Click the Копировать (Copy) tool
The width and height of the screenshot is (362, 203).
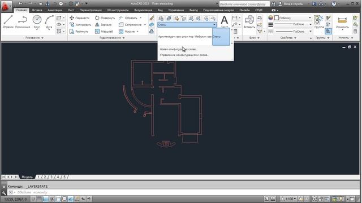point(80,24)
